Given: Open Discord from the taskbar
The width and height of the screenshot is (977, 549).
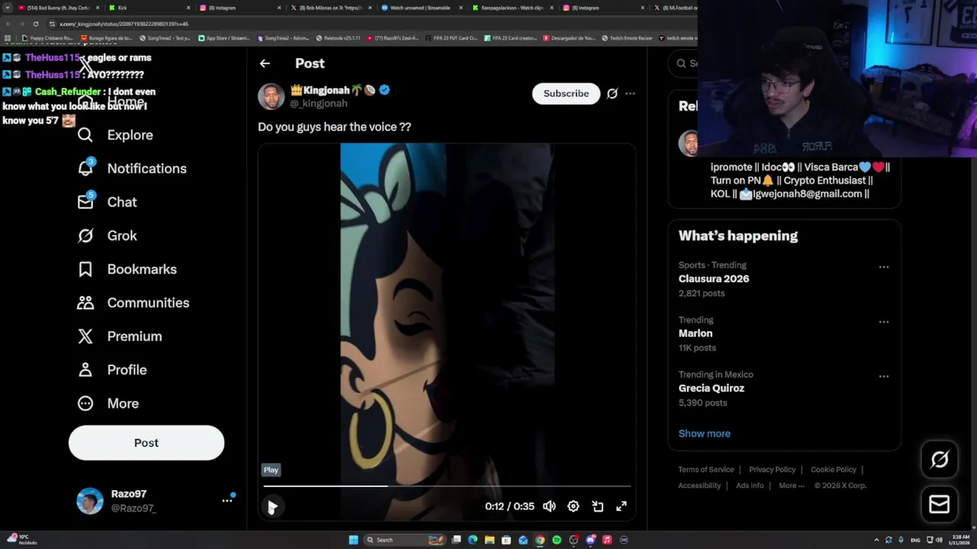Looking at the screenshot, I should 590,540.
